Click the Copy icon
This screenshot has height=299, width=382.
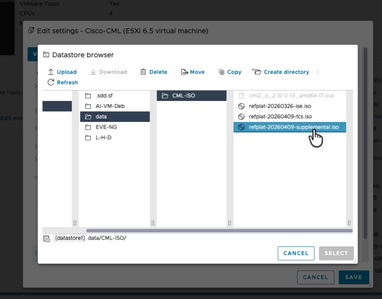pos(221,72)
